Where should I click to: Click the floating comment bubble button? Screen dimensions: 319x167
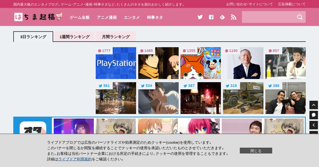click(314, 115)
